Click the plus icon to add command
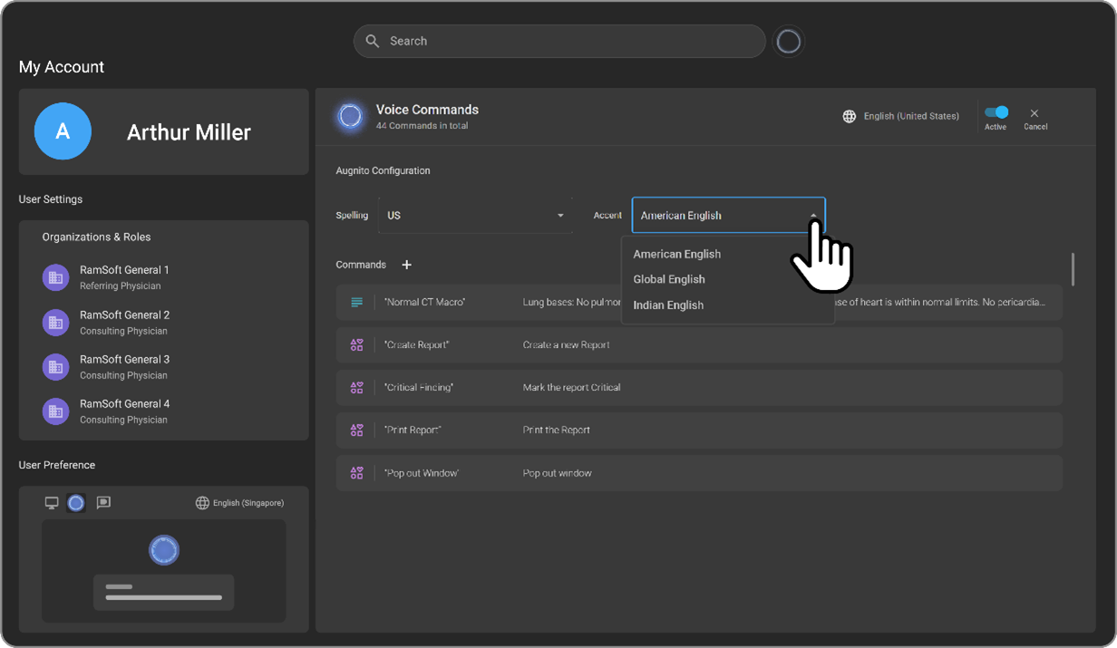This screenshot has width=1117, height=648. click(x=406, y=265)
